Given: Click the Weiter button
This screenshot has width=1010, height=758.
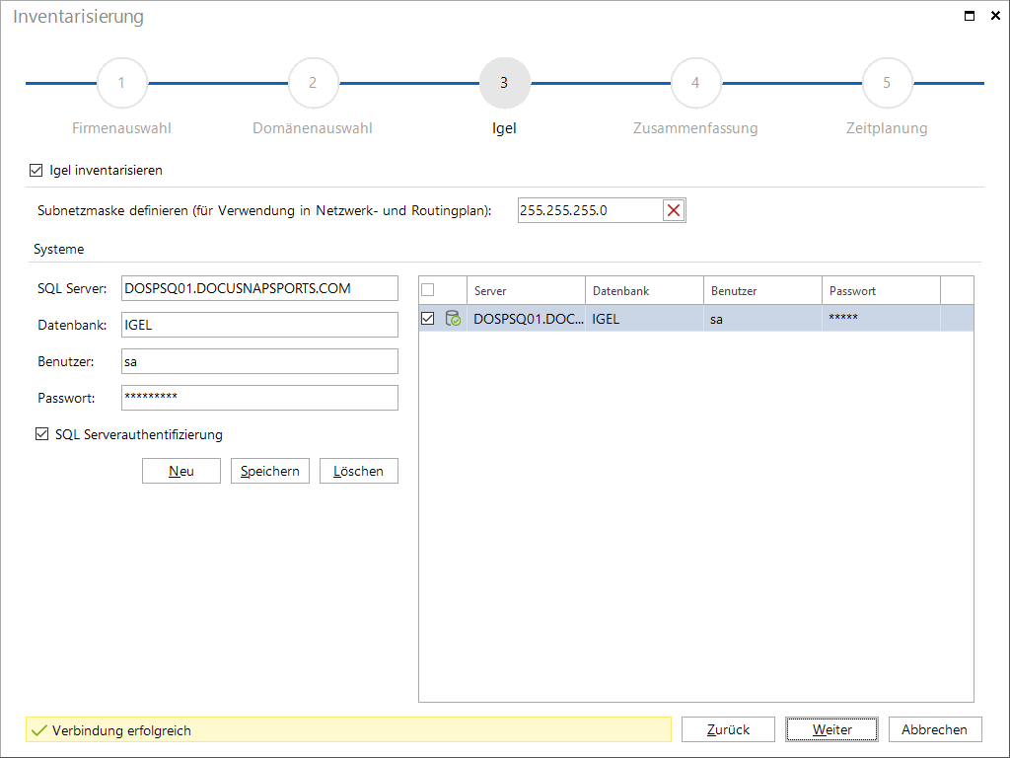Looking at the screenshot, I should (x=831, y=729).
